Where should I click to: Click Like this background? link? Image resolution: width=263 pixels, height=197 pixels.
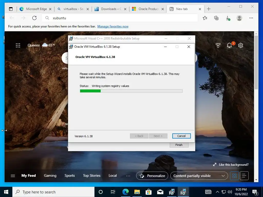[x=231, y=165]
